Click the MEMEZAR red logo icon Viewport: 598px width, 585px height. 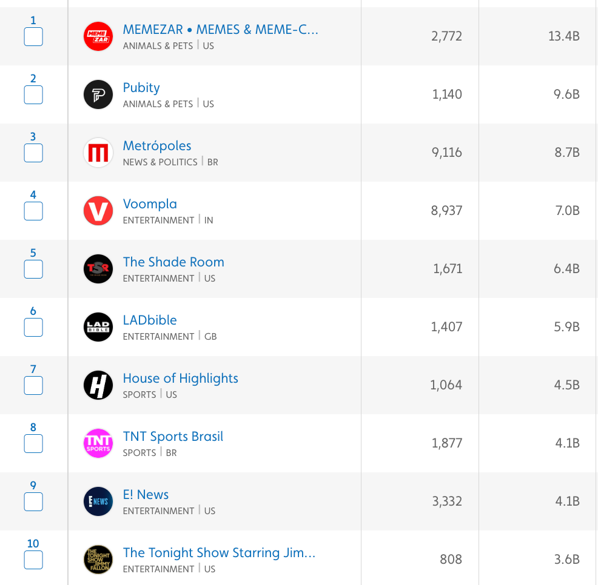tap(98, 36)
